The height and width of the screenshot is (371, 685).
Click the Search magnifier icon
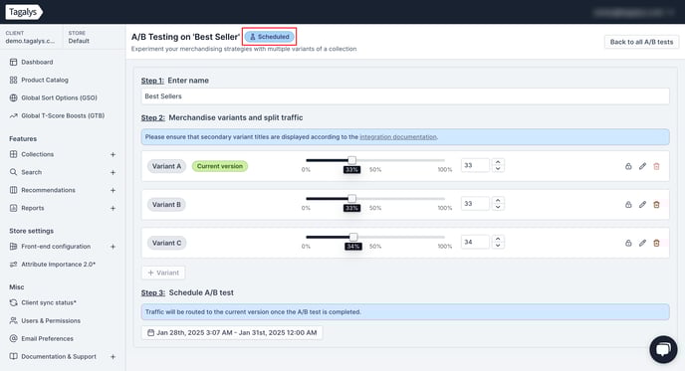(14, 172)
